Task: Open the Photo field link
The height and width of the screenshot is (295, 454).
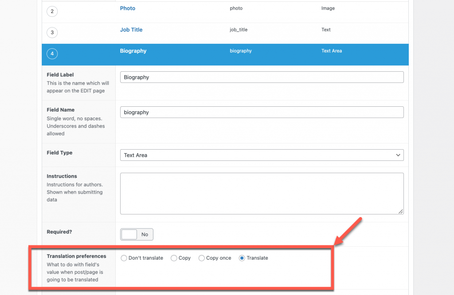Action: [128, 8]
